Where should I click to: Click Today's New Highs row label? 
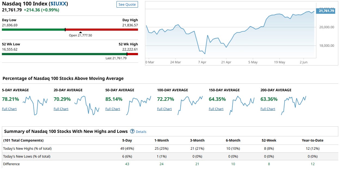click(27, 149)
